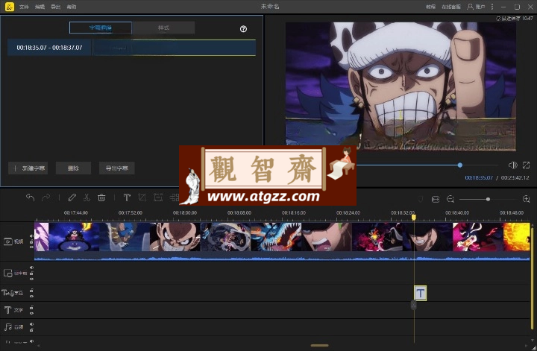Image resolution: width=537 pixels, height=351 pixels.
Task: Lock the 字幕 track
Action: [x=31, y=290]
